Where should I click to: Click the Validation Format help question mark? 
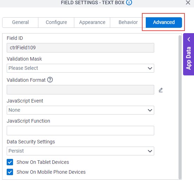click(50, 80)
